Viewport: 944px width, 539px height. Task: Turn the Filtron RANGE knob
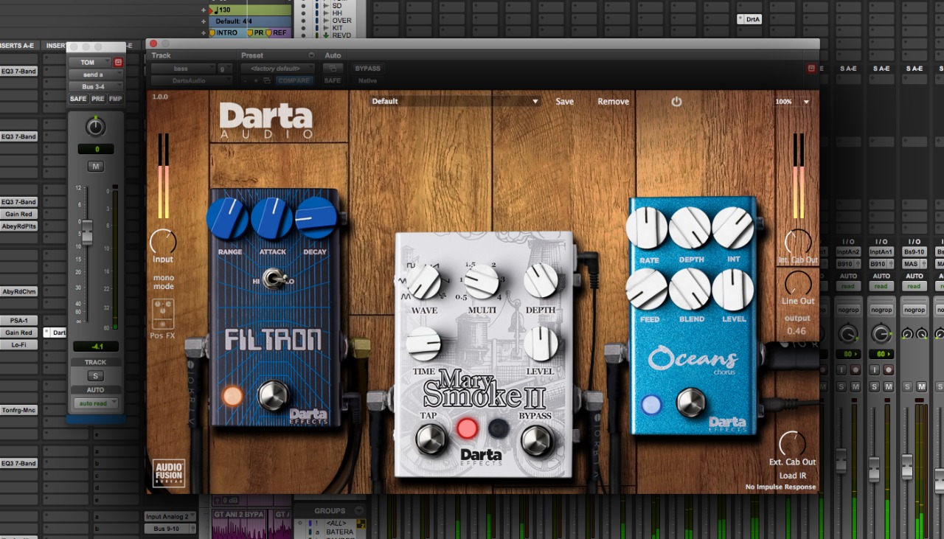point(227,219)
